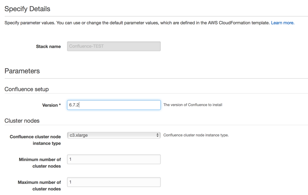Image resolution: width=308 pixels, height=195 pixels.
Task: Click the 'Minimum number of cluster nodes' label
Action: pos(40,163)
